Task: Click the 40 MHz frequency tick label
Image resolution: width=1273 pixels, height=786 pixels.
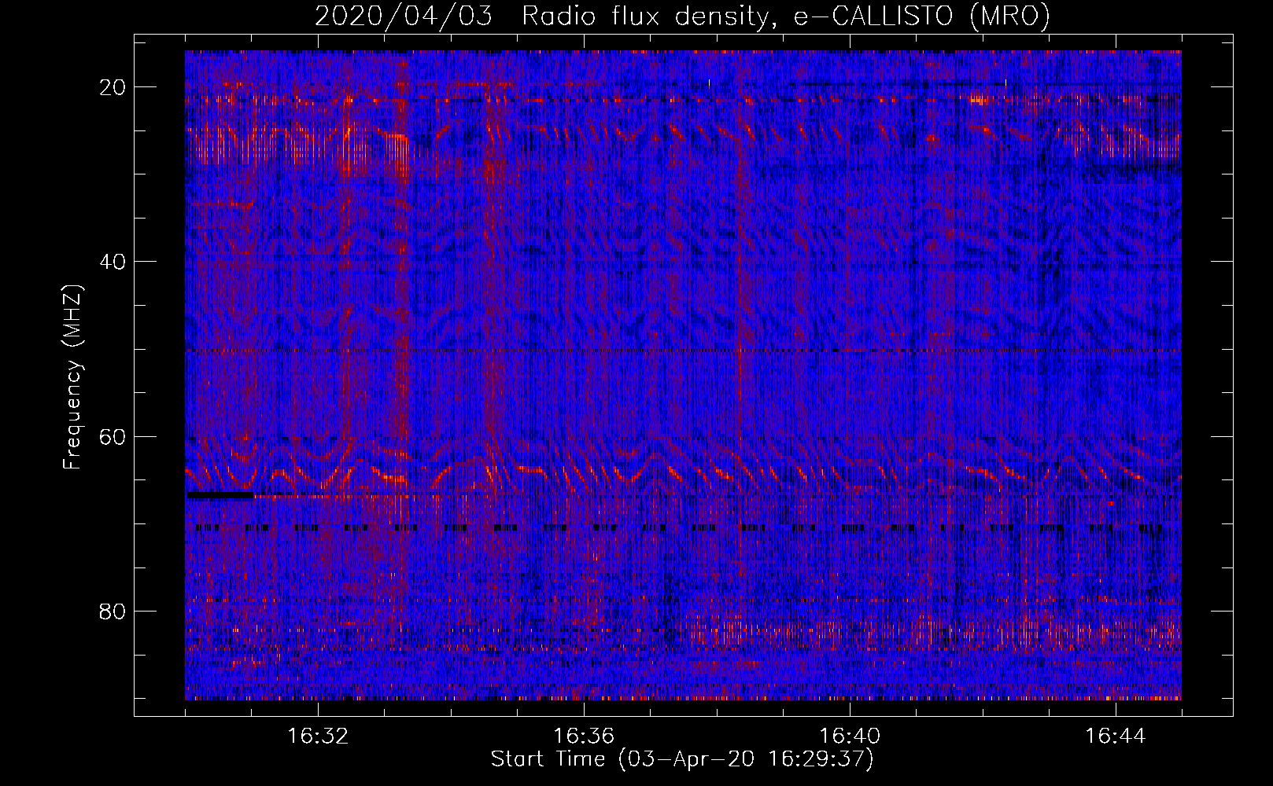Action: [113, 262]
